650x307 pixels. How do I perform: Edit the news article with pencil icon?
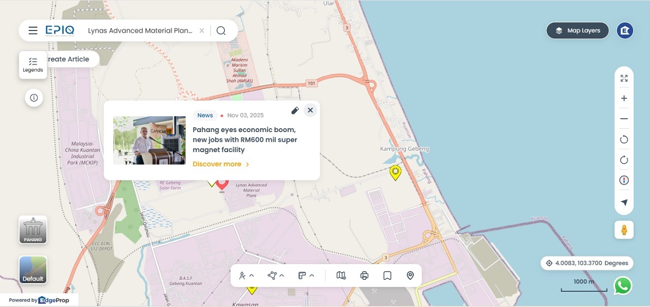coord(295,110)
